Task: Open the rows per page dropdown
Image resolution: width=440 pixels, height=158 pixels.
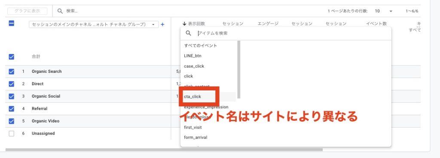Action: click(383, 11)
